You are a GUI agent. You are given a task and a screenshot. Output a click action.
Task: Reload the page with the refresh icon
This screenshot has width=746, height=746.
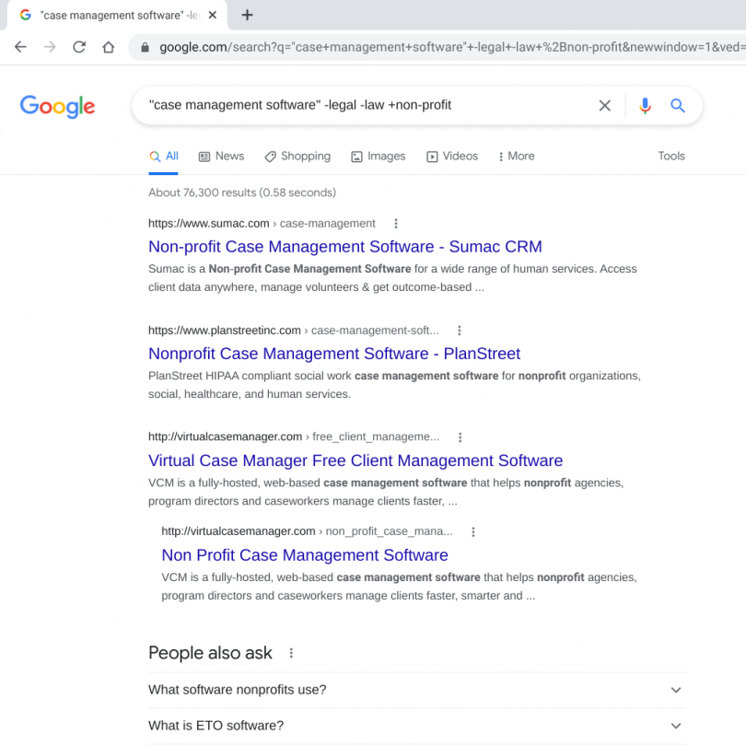click(79, 47)
